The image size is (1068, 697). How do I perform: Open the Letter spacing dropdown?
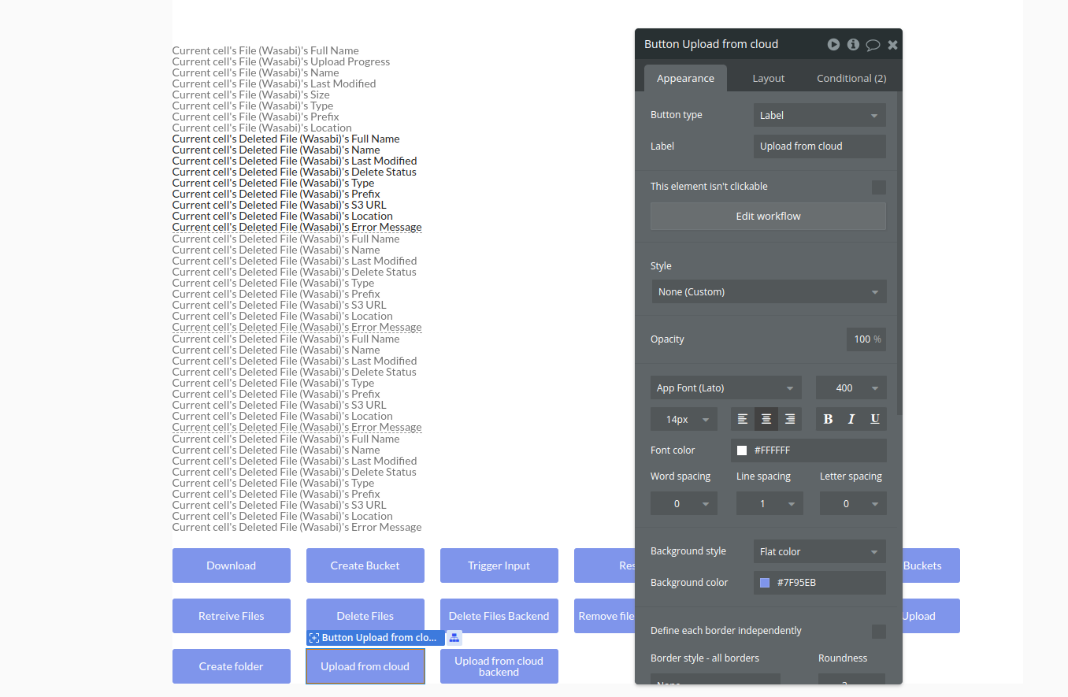point(853,503)
